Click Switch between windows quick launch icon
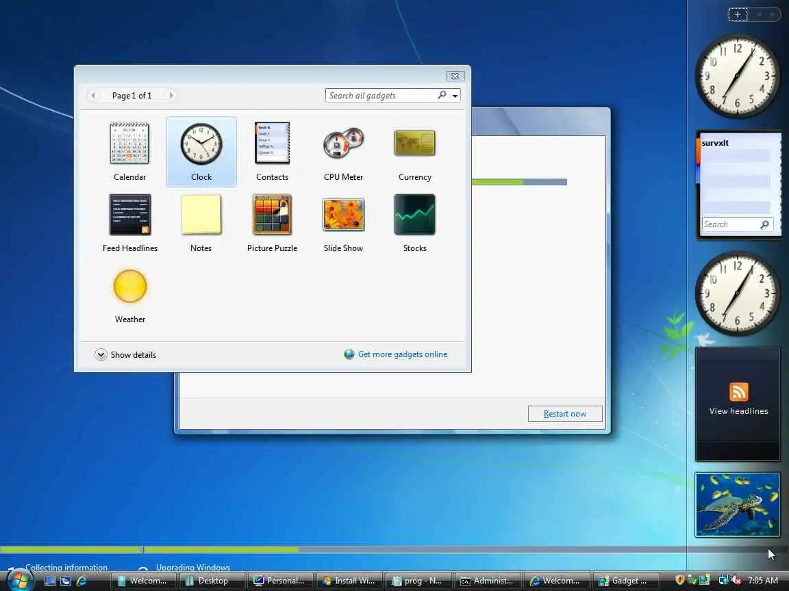Screen dimensions: 789x591 [66, 581]
